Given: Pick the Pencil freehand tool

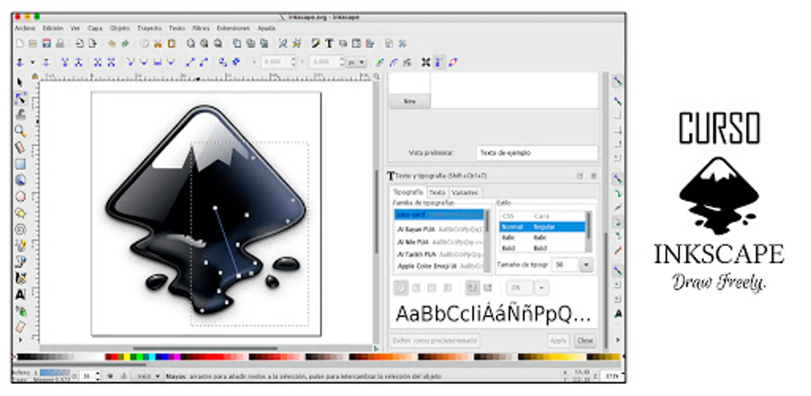Looking at the screenshot, I should point(20,246).
